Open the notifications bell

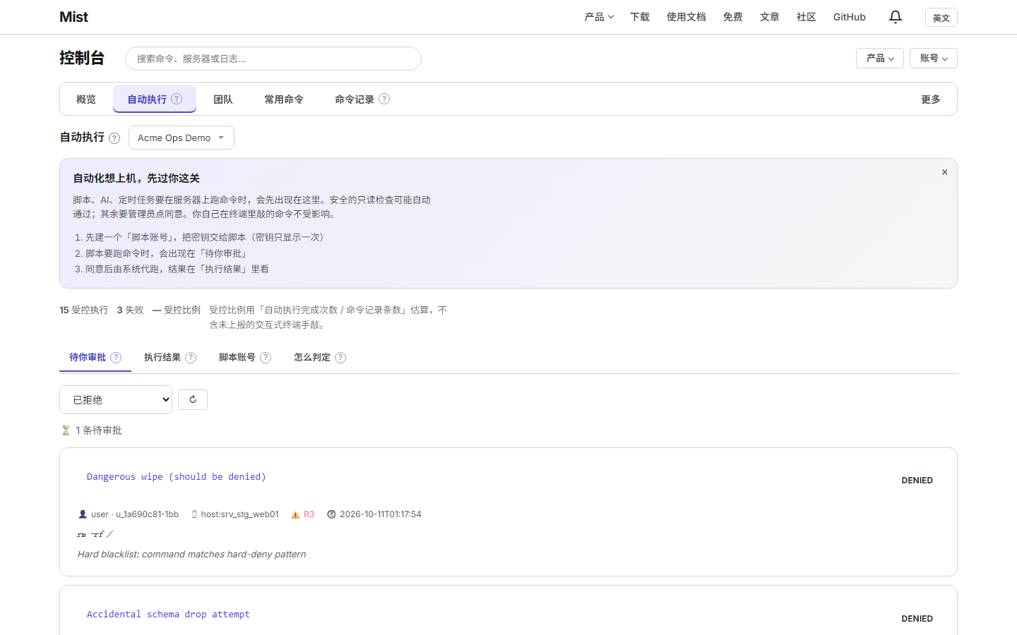[896, 17]
